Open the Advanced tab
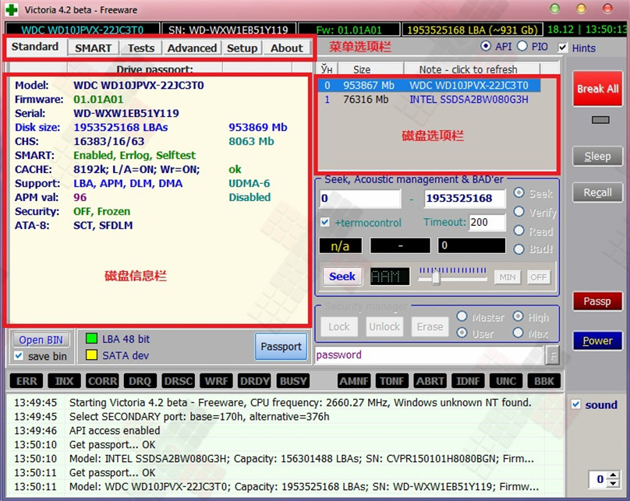 click(192, 48)
